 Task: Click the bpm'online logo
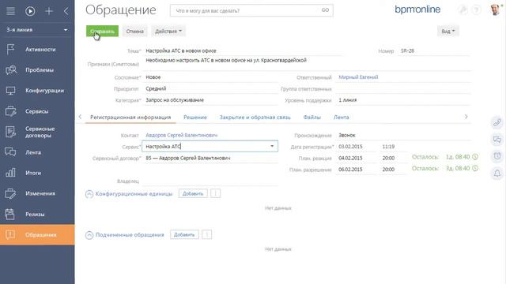pos(417,9)
